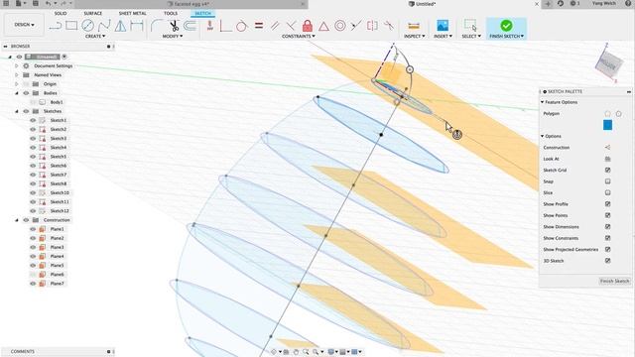Viewport: 635px width, 357px height.
Task: Expand the Document Settings node
Action: click(x=17, y=65)
